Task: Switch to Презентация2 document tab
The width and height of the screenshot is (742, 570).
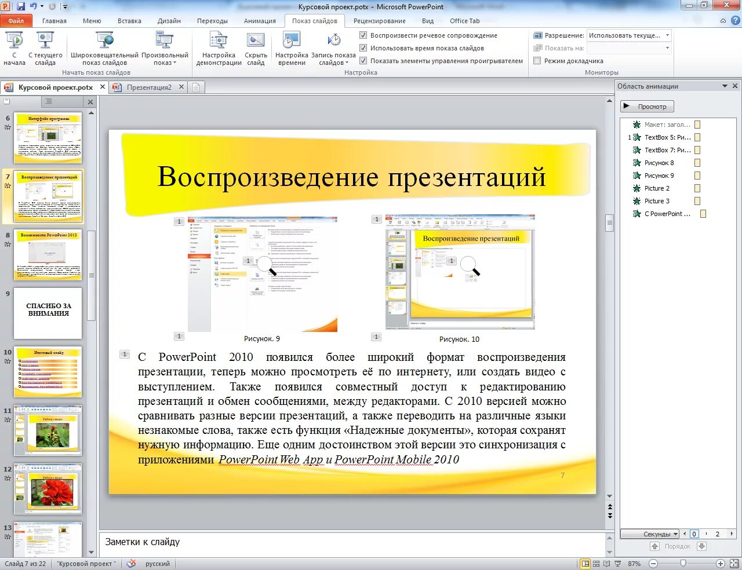Action: [149, 87]
